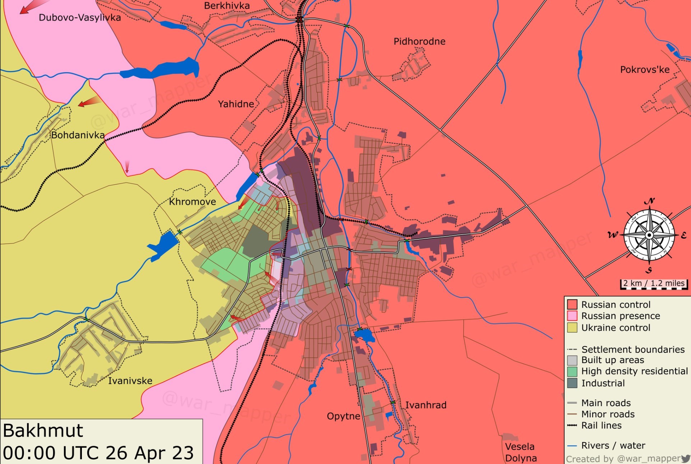Image resolution: width=691 pixels, height=464 pixels.
Task: Click the Russian control red swatch
Action: coord(572,304)
